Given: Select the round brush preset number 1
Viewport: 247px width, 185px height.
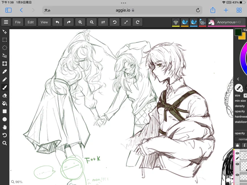Looking at the screenshot, I should 239,88.
